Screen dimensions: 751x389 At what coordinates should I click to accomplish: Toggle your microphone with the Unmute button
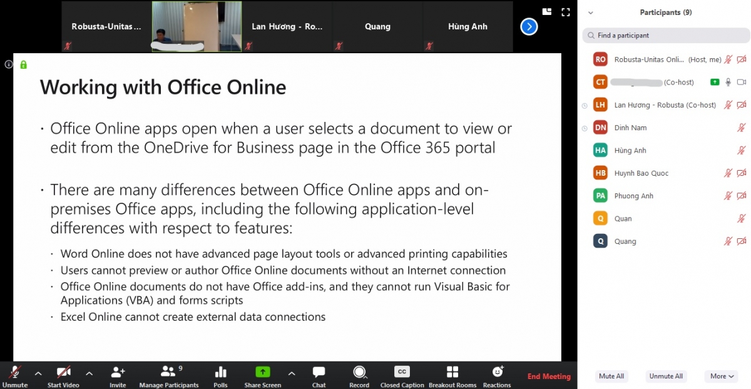tap(15, 376)
